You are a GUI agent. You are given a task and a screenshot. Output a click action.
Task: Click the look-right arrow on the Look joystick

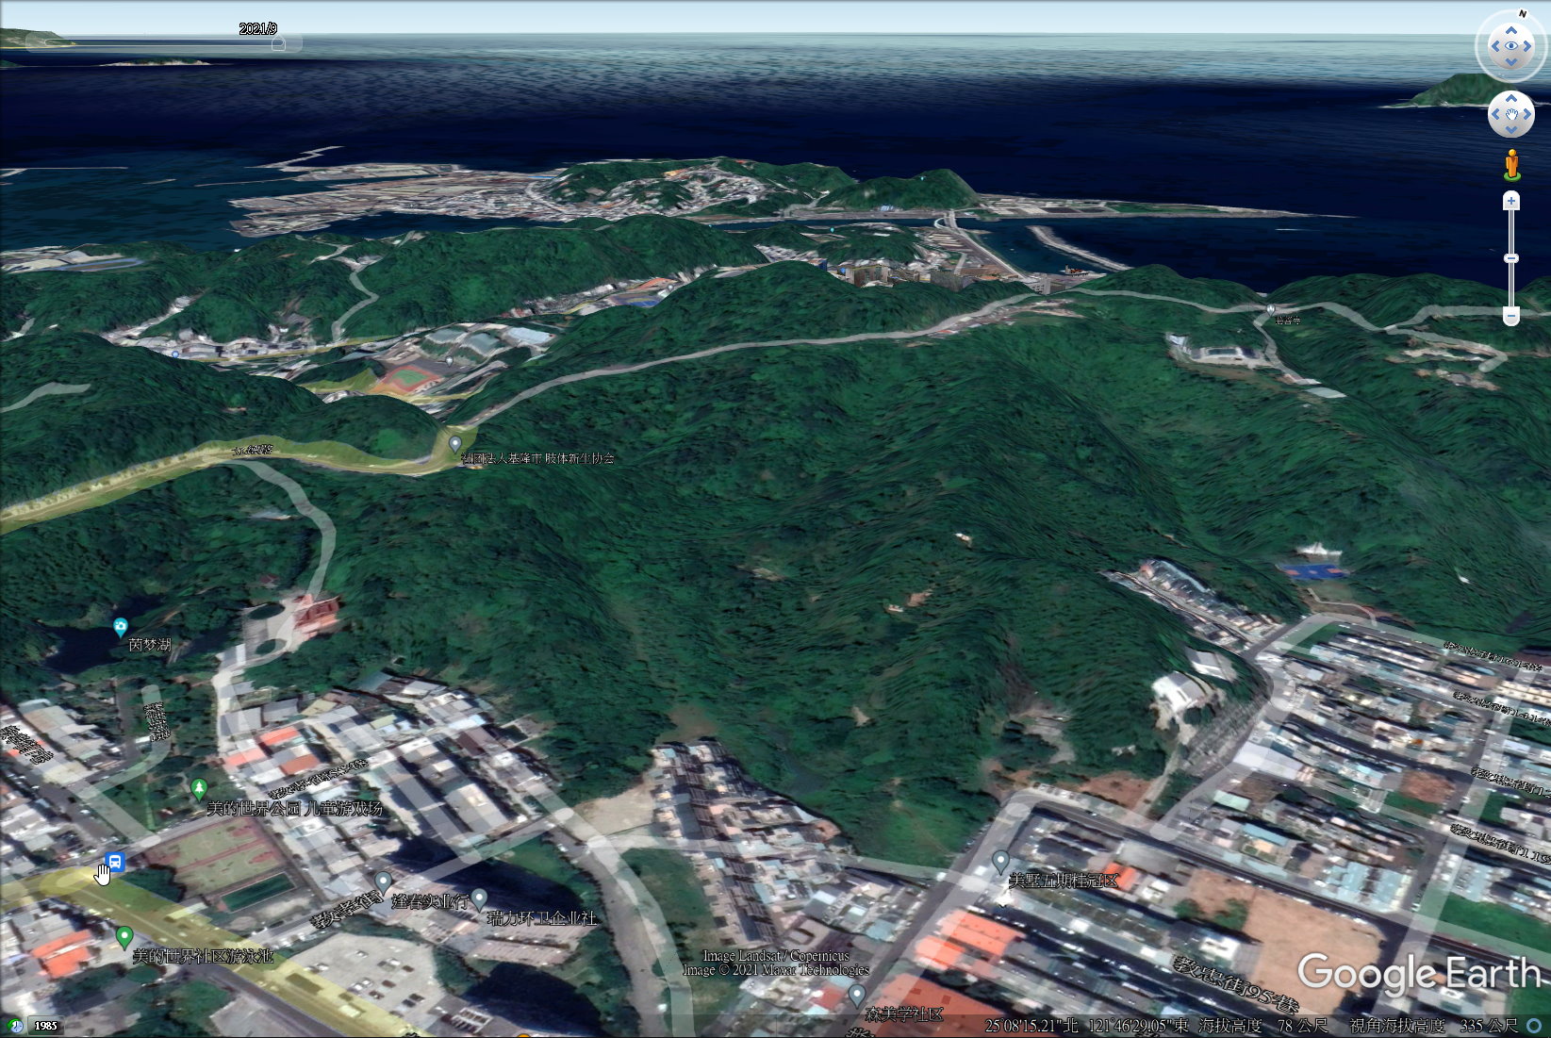(1527, 46)
